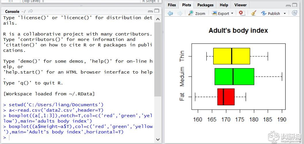Viewport: 304px width, 144px height.
Task: Open the Export plot dropdown
Action: 223,13
